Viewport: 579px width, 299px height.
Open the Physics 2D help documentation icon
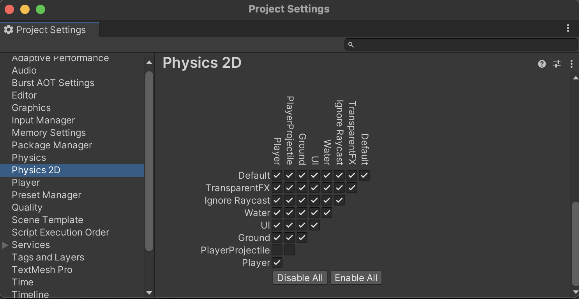coord(542,64)
